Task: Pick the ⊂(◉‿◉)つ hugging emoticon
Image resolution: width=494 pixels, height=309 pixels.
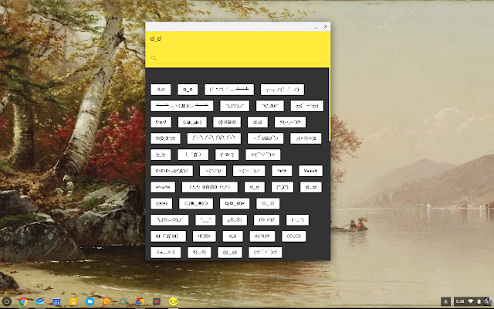Action: point(196,203)
